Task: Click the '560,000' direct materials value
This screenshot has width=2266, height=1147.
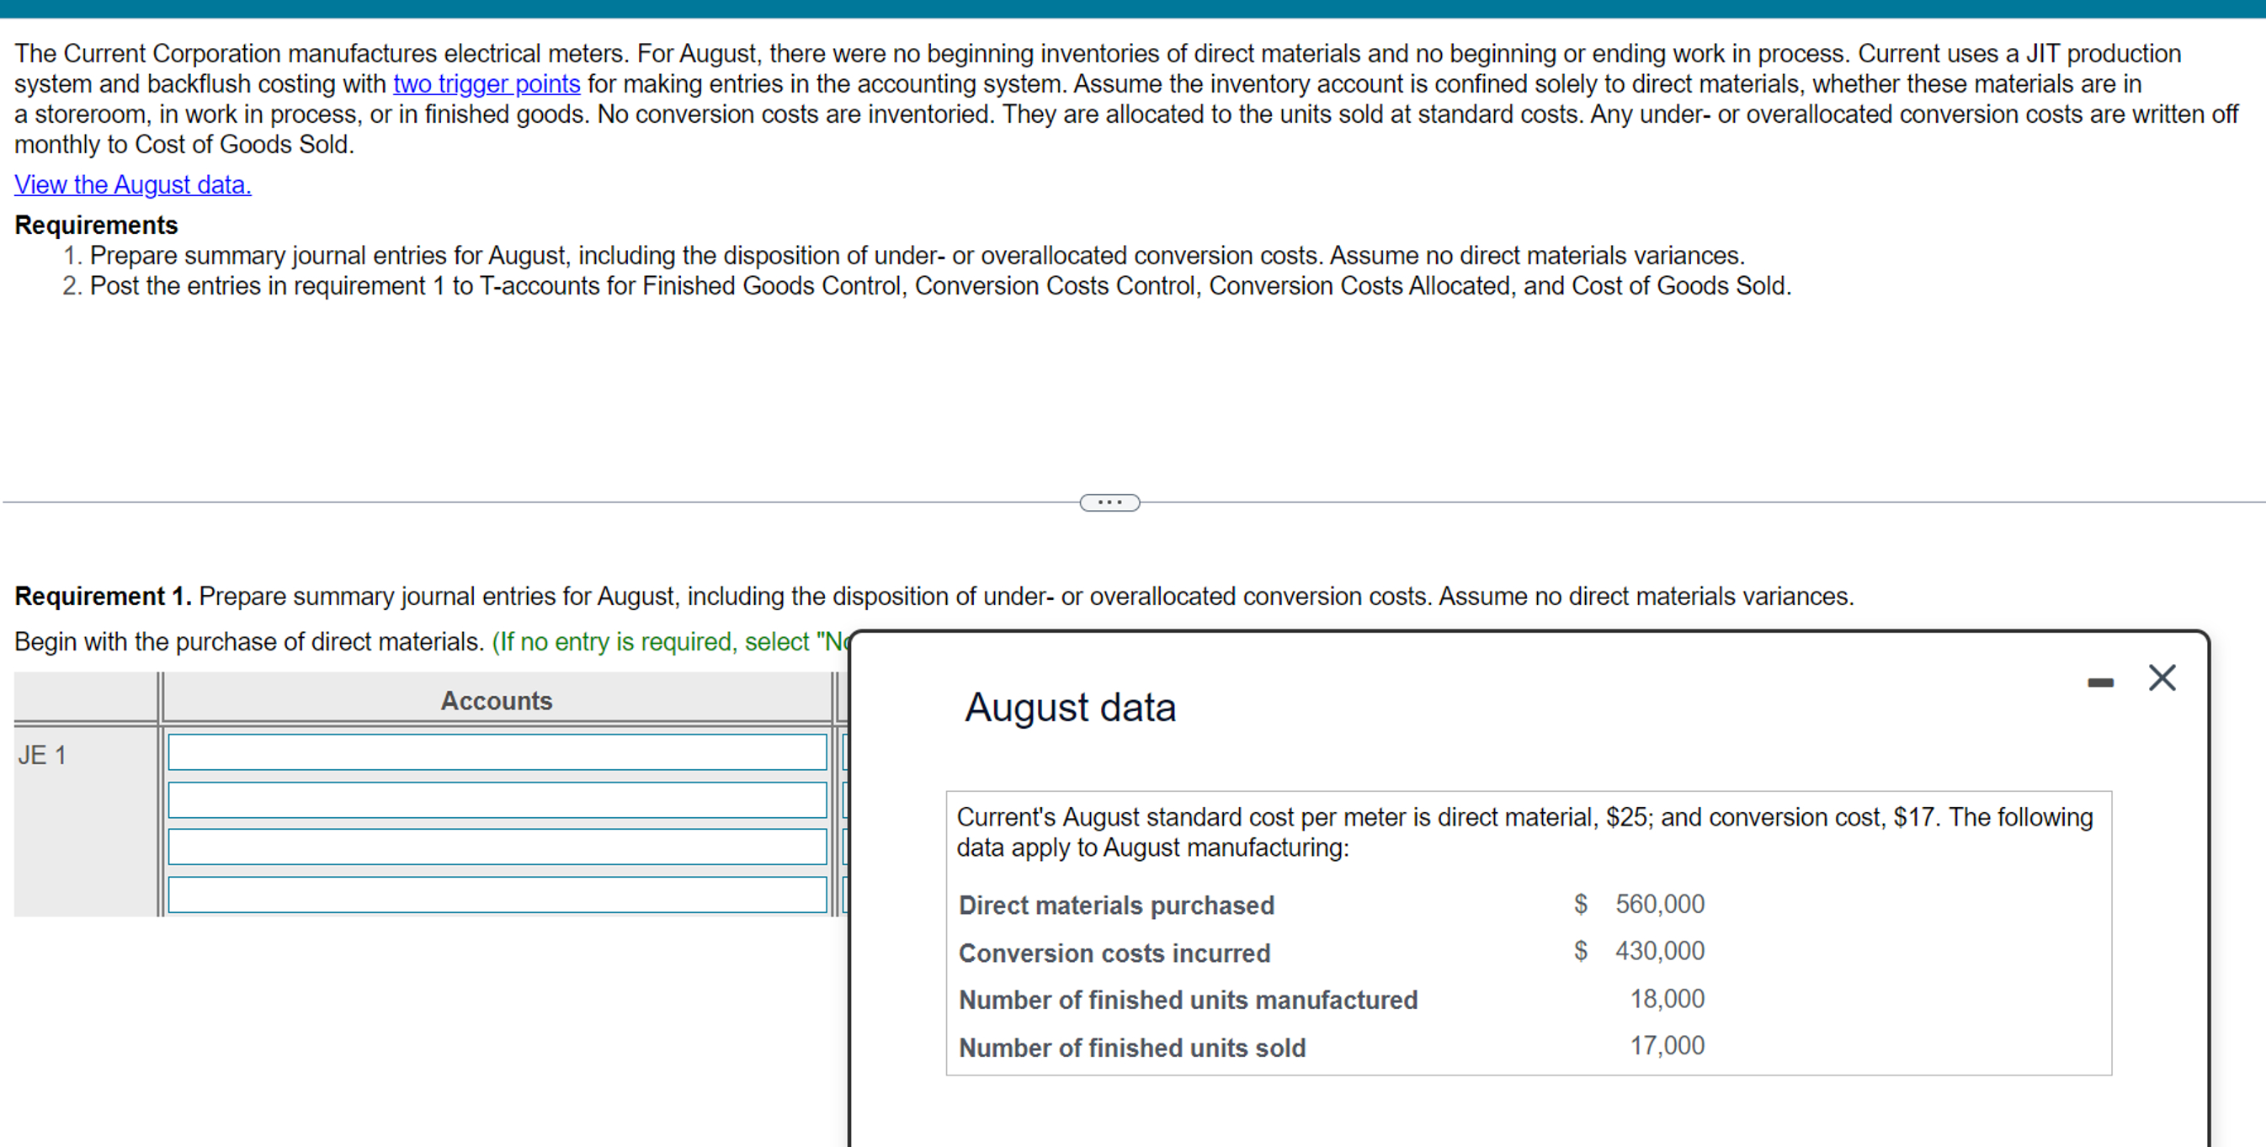Action: (x=1659, y=905)
